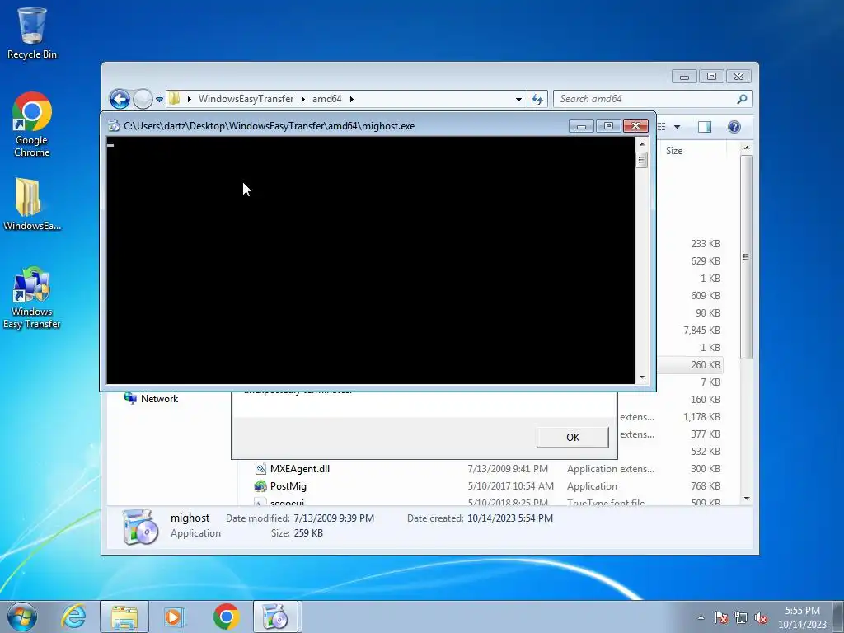This screenshot has width=844, height=633.
Task: Launch Google Chrome from the desktop shortcut
Action: (x=32, y=125)
